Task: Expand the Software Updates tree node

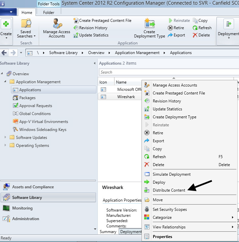Action: coord(5,137)
